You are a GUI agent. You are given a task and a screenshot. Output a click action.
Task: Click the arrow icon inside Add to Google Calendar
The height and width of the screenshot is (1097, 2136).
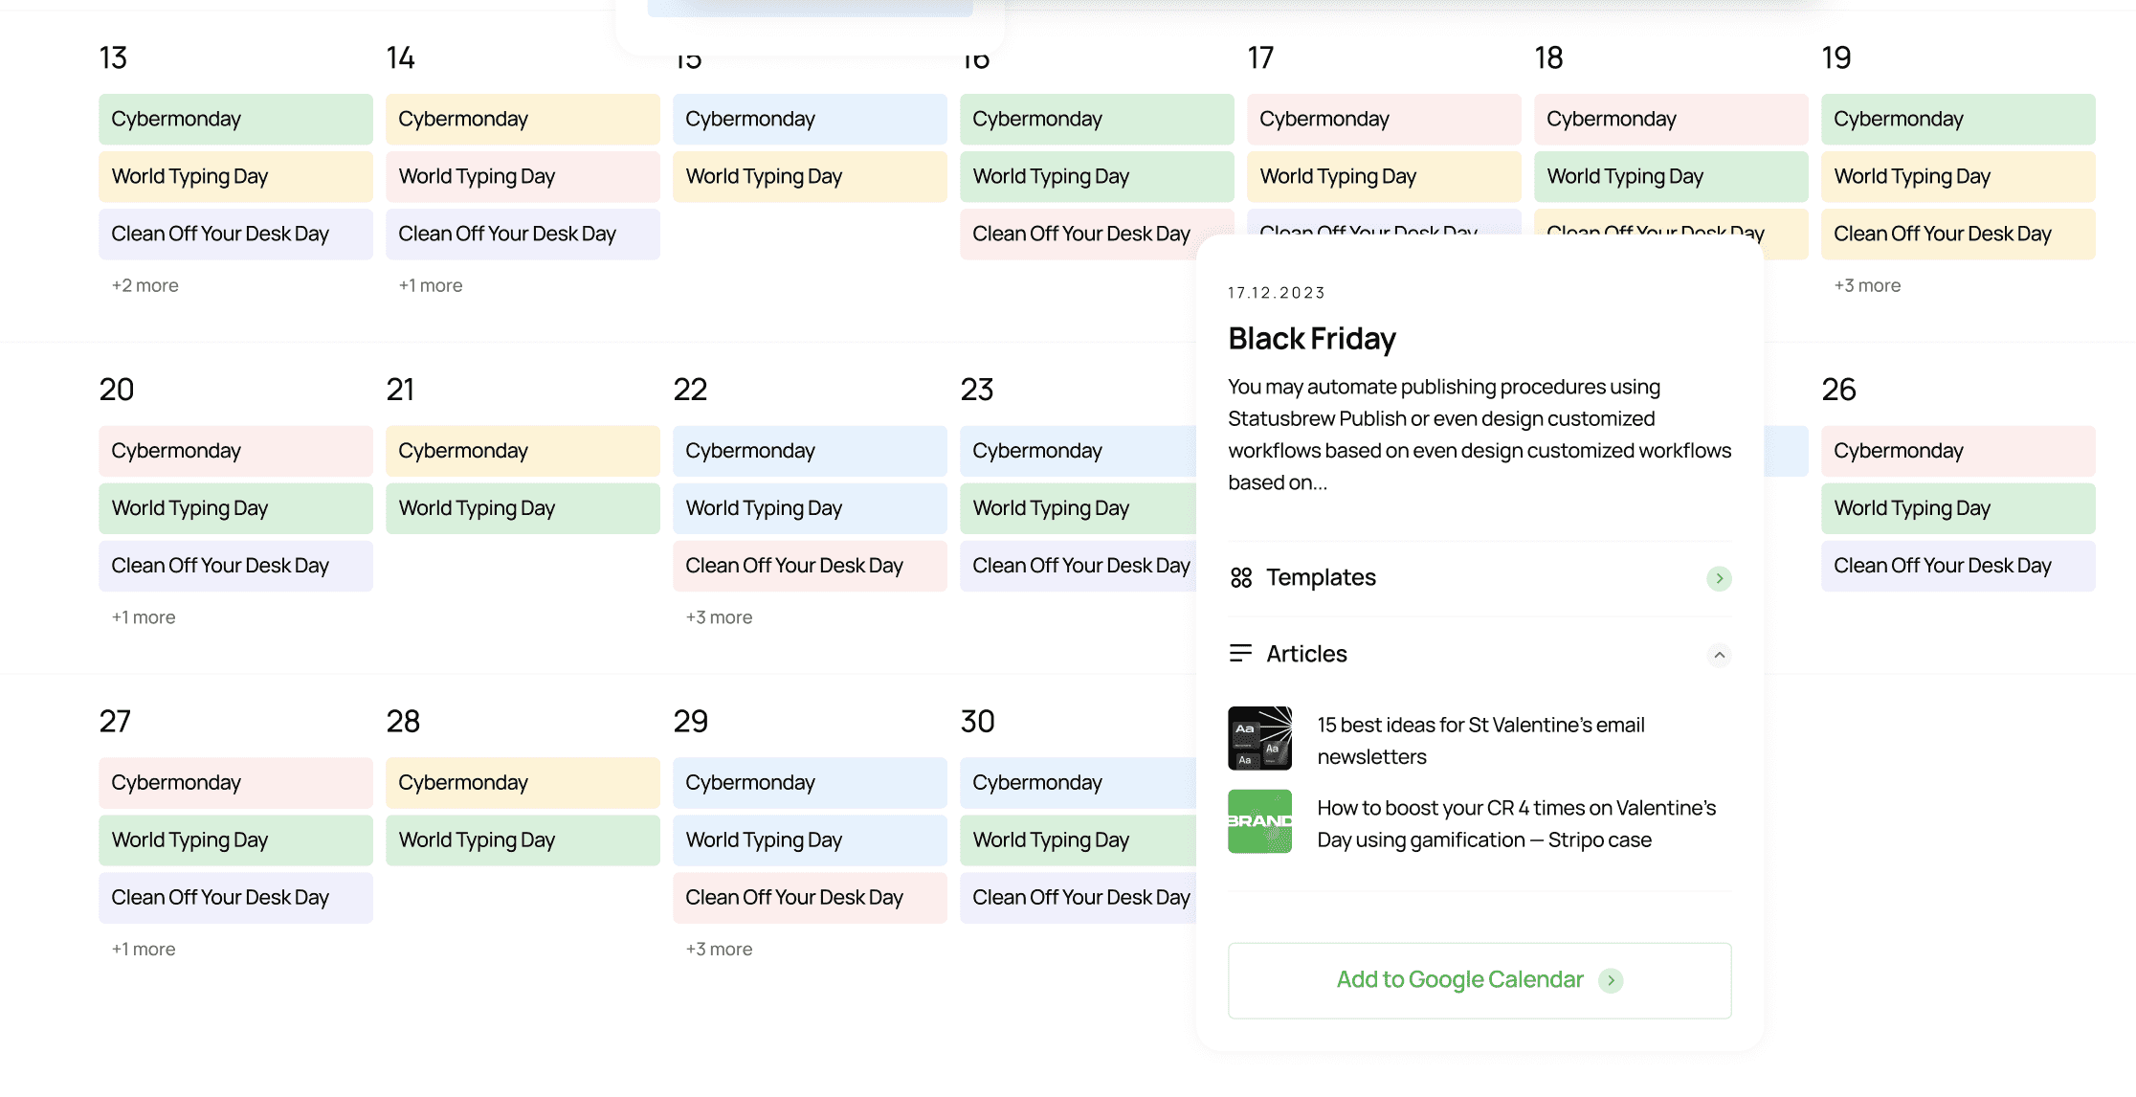pos(1612,980)
